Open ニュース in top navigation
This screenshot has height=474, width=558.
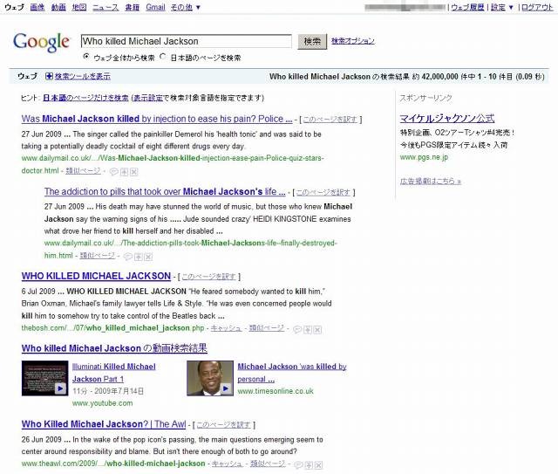105,7
